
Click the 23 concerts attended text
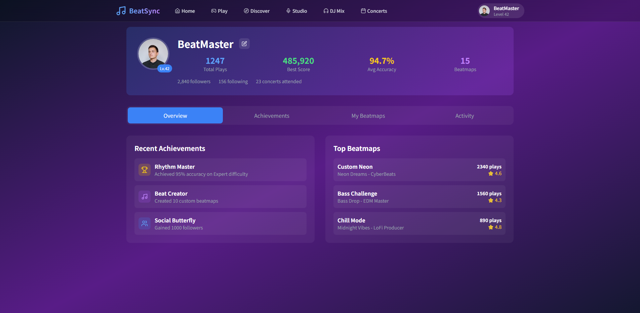pyautogui.click(x=279, y=82)
